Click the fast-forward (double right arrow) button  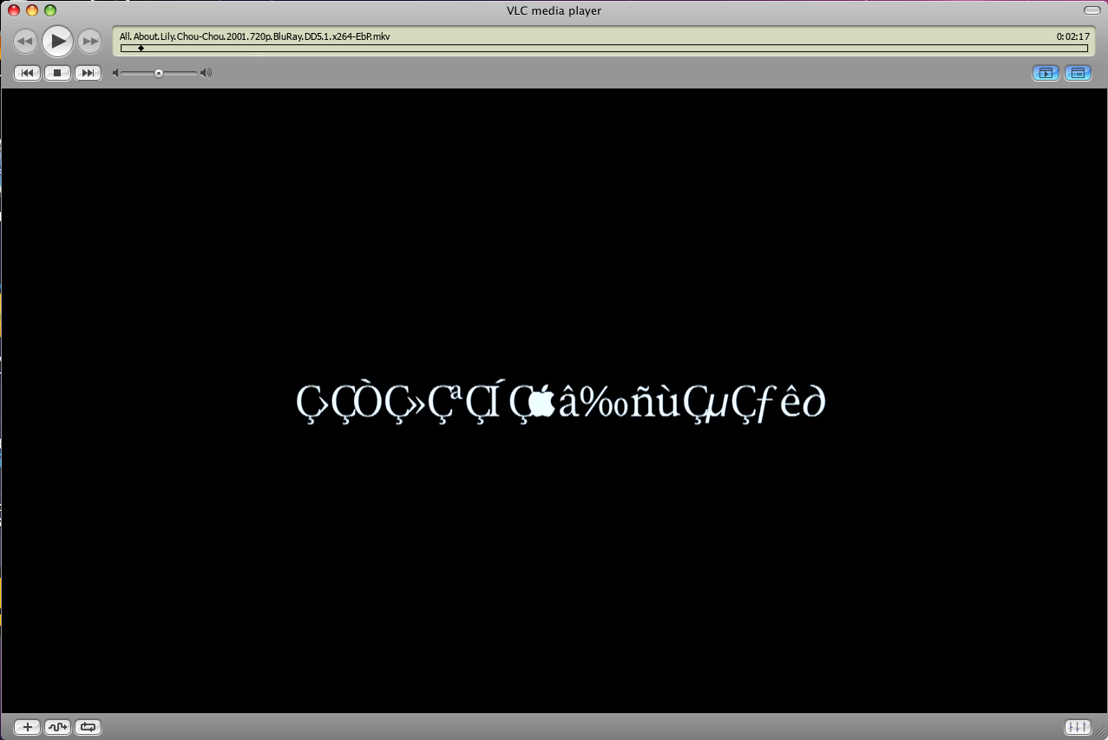89,41
